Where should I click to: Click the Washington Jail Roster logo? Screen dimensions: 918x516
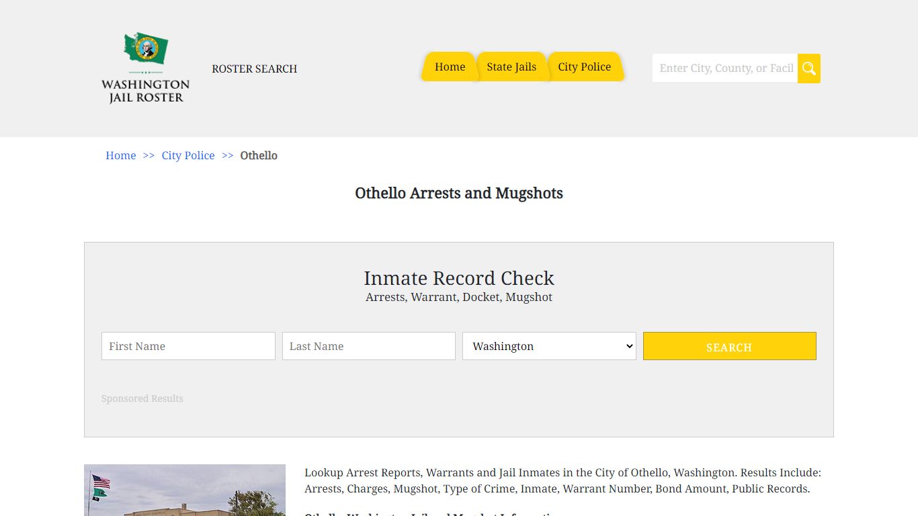tap(145, 68)
